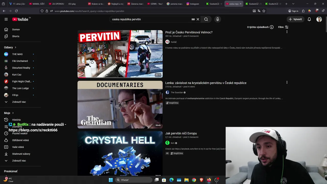The height and width of the screenshot is (184, 327).
Task: Open title Jak pervitin ničí Evropu
Action: point(181,133)
